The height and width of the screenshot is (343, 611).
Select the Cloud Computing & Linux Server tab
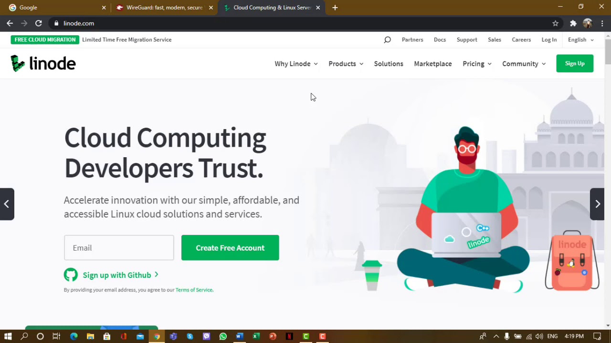tap(272, 8)
